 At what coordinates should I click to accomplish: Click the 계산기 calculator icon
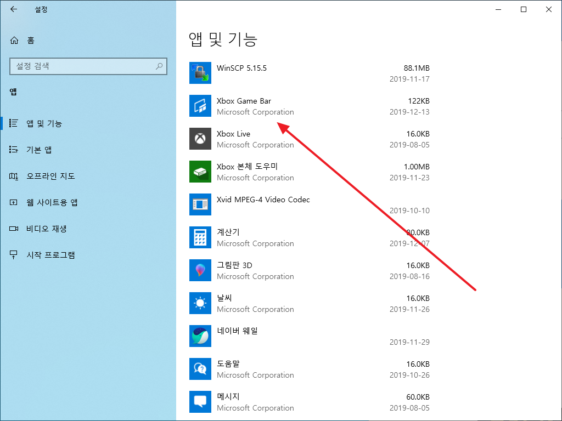pyautogui.click(x=200, y=237)
